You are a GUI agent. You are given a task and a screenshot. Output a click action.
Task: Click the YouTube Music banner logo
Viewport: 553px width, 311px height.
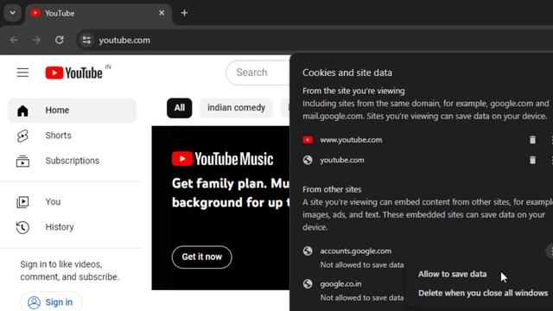point(222,159)
